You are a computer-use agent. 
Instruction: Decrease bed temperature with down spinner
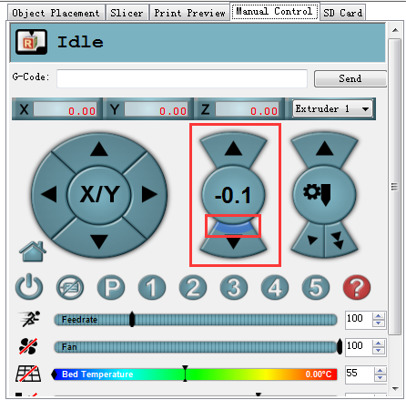coord(380,378)
